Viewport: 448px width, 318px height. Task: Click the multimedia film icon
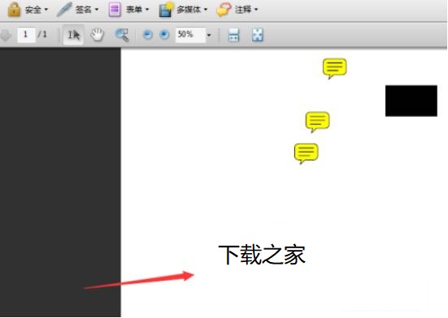(x=166, y=10)
